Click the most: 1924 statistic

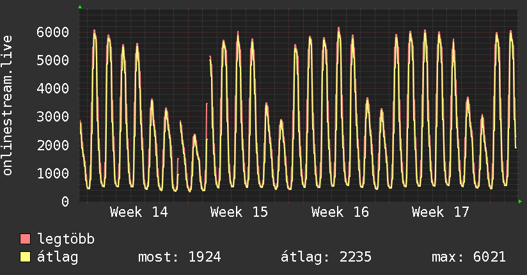[180, 257]
